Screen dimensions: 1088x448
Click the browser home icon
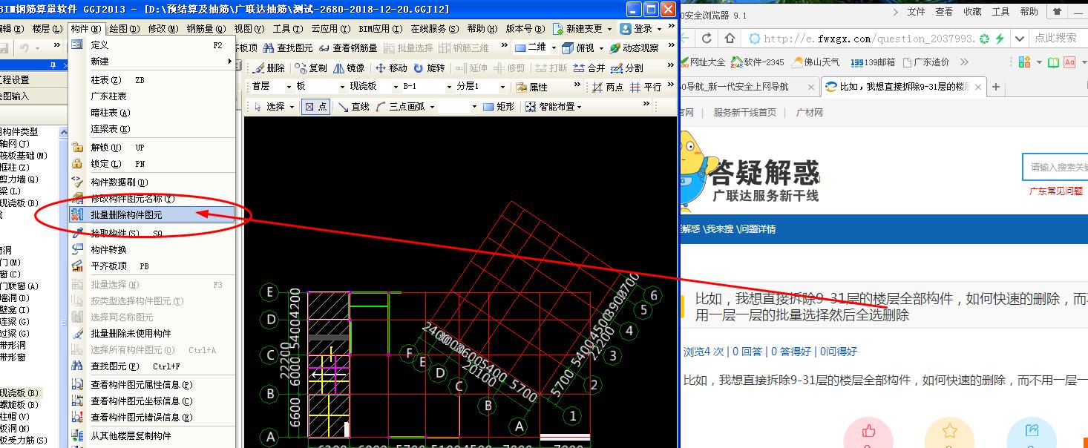(x=730, y=39)
